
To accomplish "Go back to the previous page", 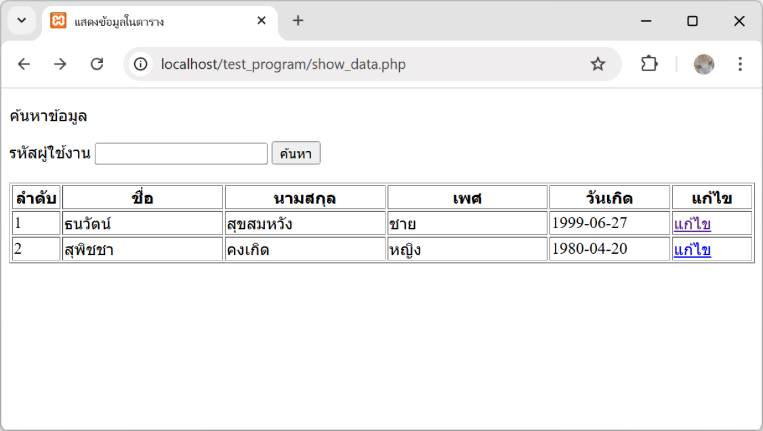I will (23, 64).
